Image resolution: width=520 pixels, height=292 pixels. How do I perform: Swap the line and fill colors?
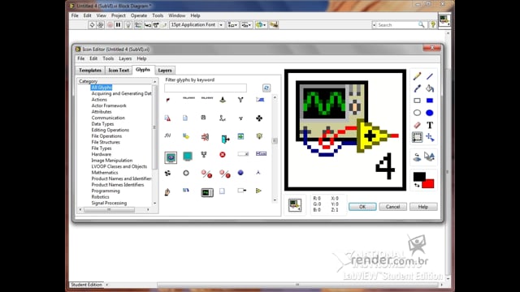tap(417, 186)
